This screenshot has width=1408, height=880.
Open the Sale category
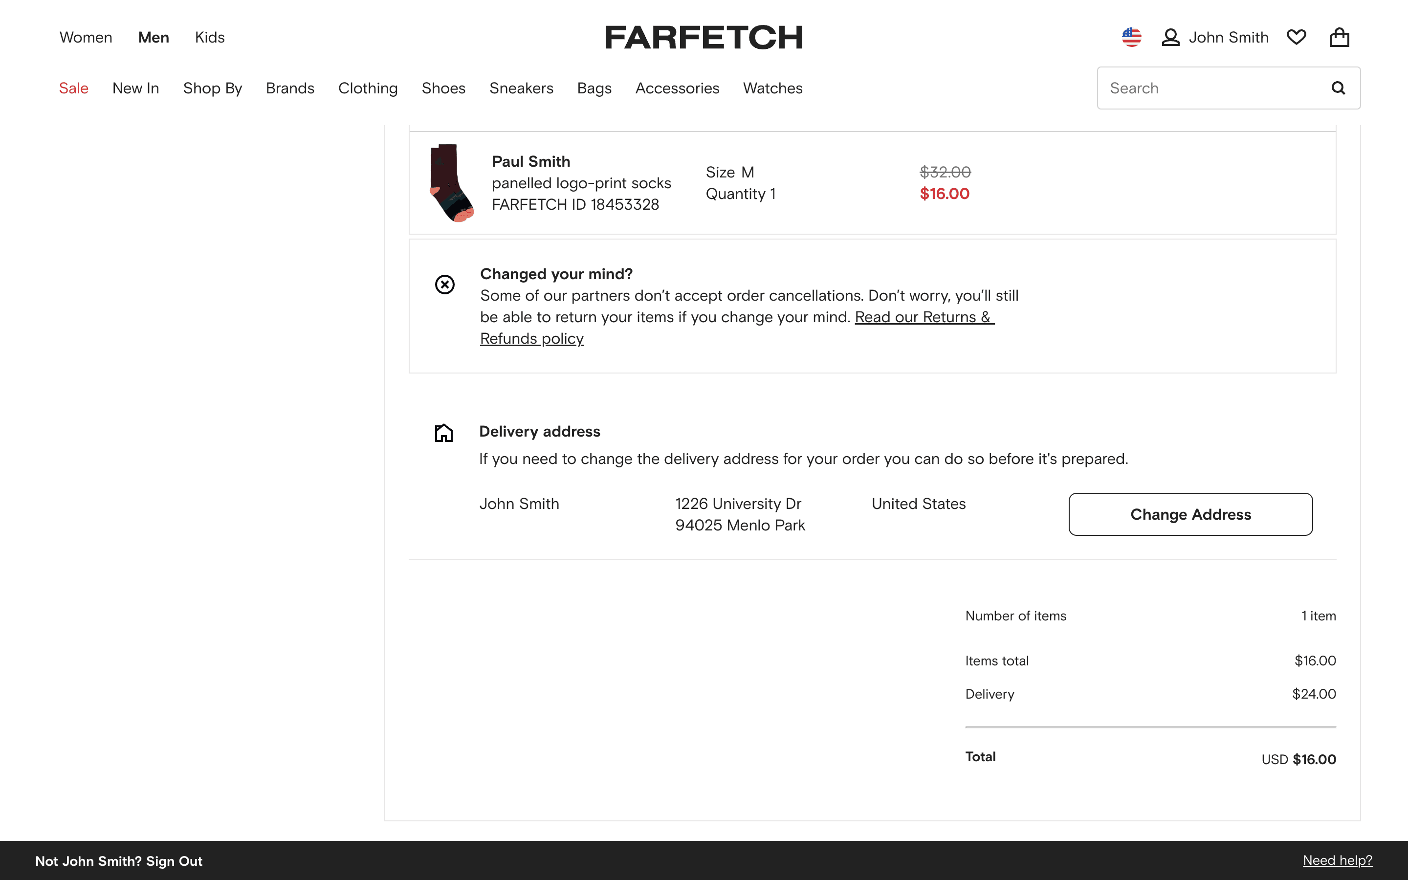tap(73, 88)
